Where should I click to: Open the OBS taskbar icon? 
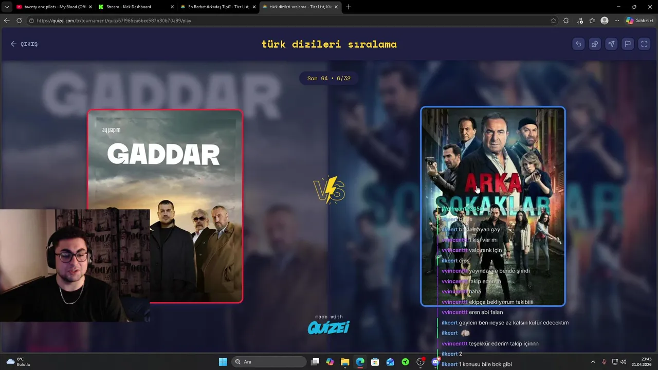[x=421, y=362]
